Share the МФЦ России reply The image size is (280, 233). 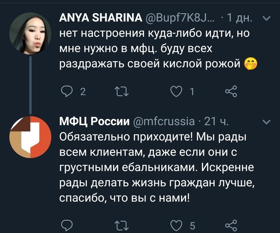[231, 226]
